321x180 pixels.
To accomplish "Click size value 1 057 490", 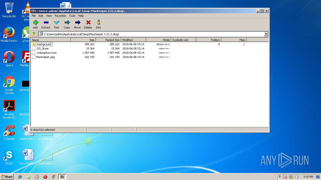I will pos(88,53).
